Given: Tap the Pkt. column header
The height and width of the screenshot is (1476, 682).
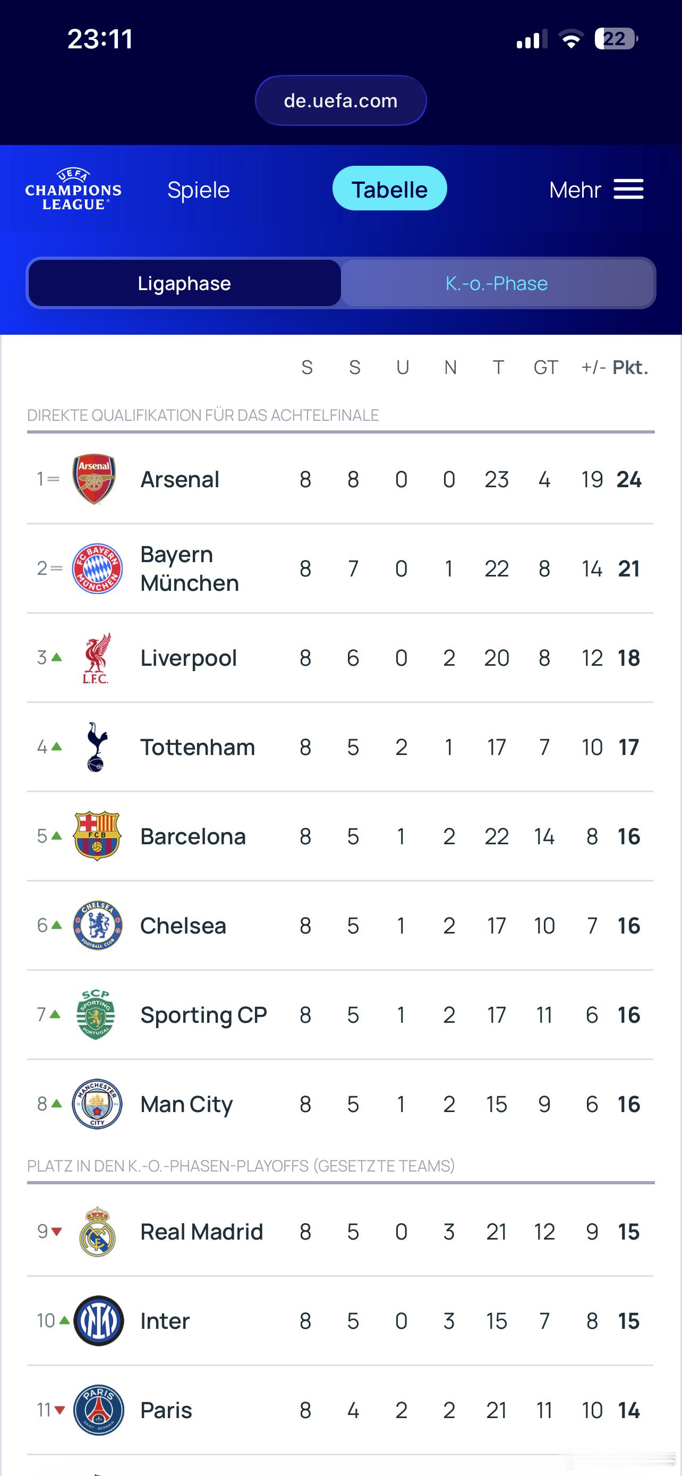Looking at the screenshot, I should pos(630,367).
